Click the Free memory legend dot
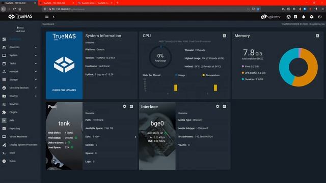This screenshot has height=183, width=326. 242,67
